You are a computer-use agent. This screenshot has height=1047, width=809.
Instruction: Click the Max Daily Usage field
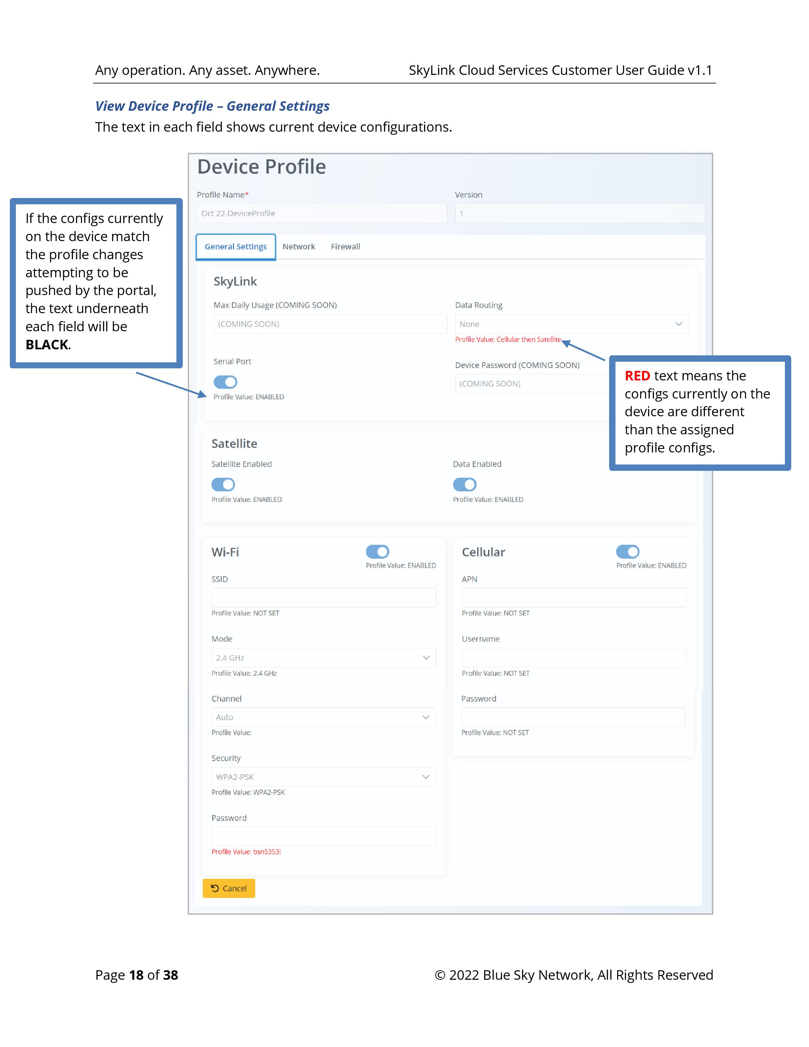(330, 324)
